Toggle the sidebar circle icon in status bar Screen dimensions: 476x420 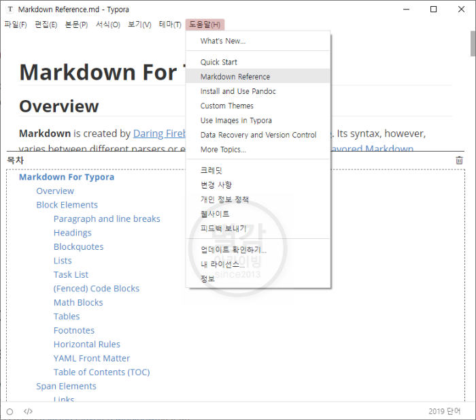point(10,411)
